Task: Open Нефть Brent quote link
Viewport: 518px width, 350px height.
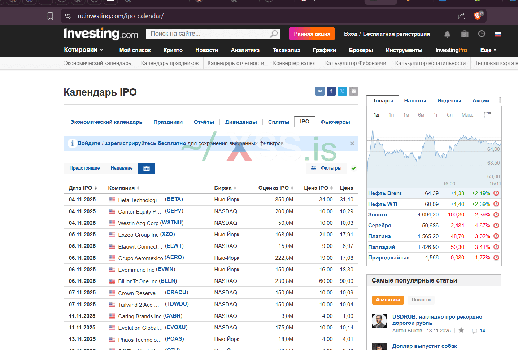Action: [x=385, y=193]
